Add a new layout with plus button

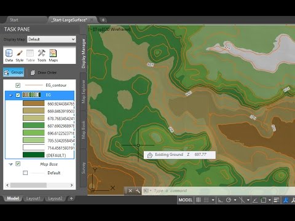(x=71, y=198)
